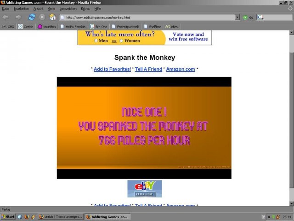Viewport: 294px width, 221px height.
Task: Open the Extras menu
Action: pos(85,9)
